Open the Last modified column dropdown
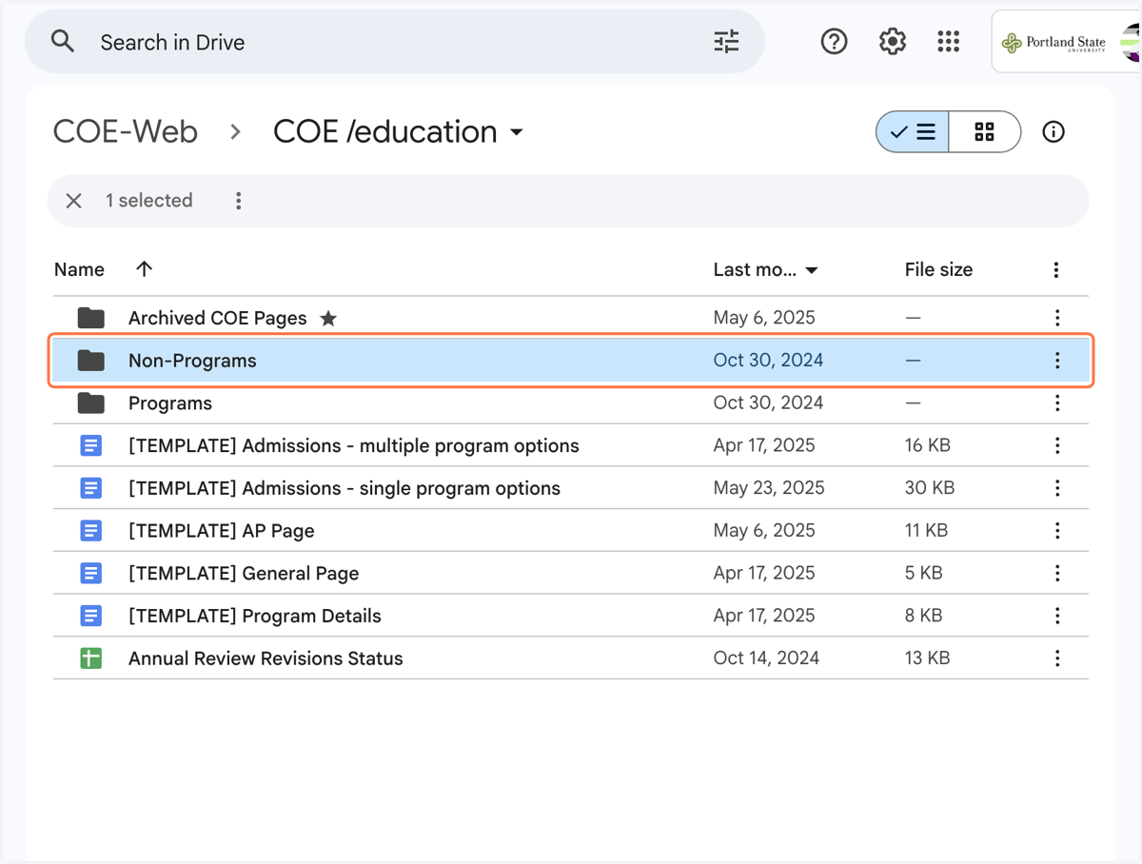 812,270
